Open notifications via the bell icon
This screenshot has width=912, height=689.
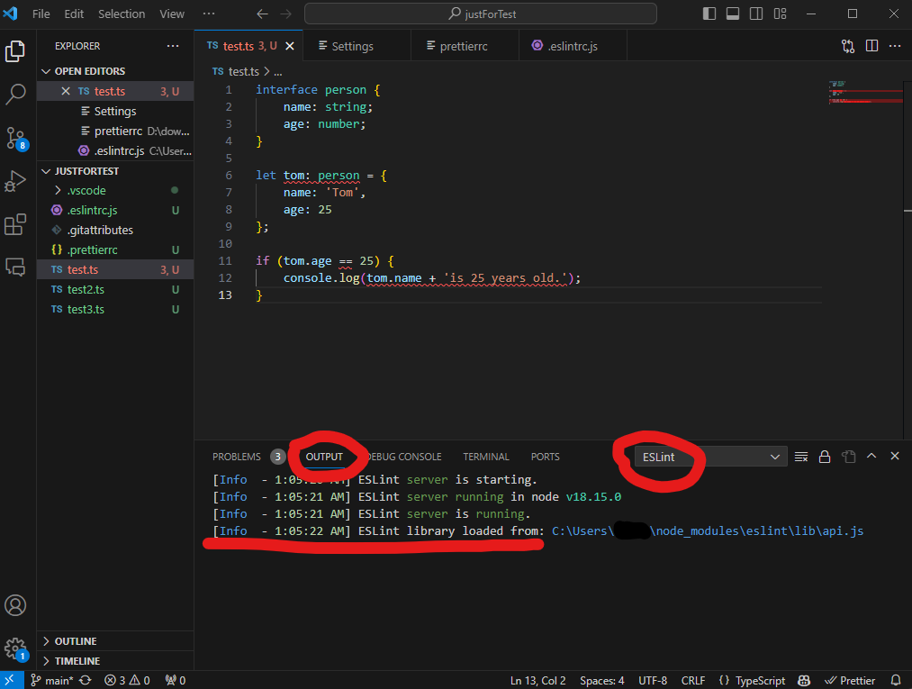897,680
